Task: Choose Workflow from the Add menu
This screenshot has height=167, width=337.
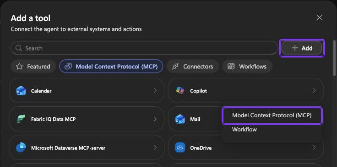Action: click(x=245, y=130)
